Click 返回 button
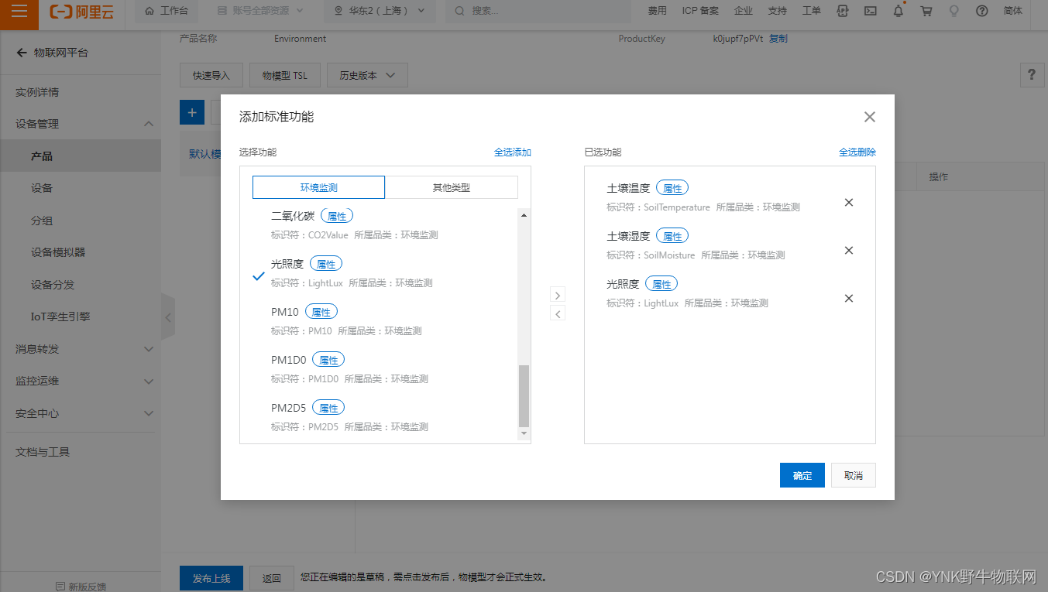This screenshot has width=1048, height=592. 271,578
